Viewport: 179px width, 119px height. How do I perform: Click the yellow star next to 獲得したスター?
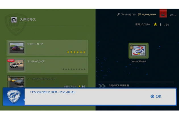pyautogui.click(x=155, y=25)
